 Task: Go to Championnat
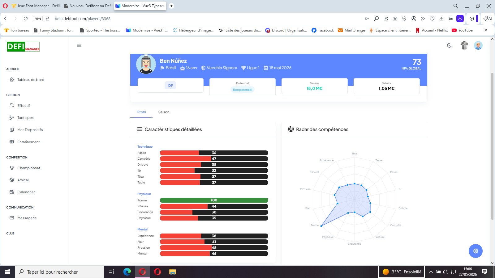(x=29, y=168)
